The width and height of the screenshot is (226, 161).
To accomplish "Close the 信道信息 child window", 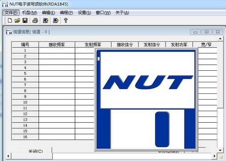I will point(218,32).
